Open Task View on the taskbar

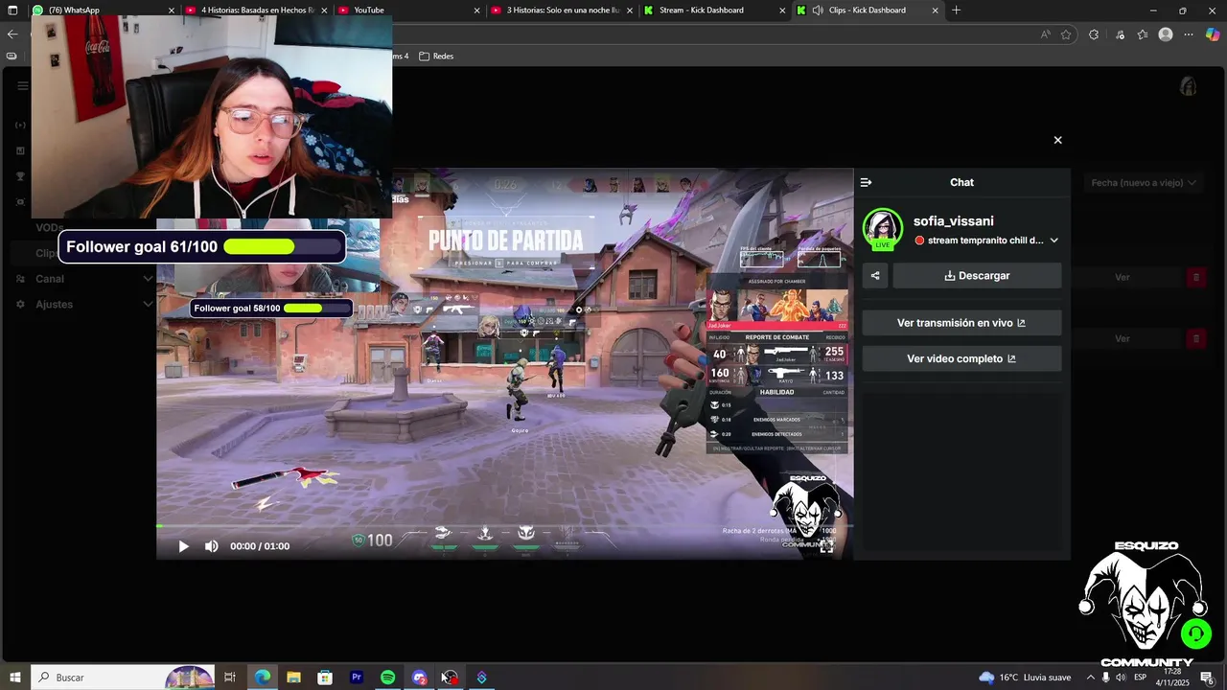tap(230, 678)
